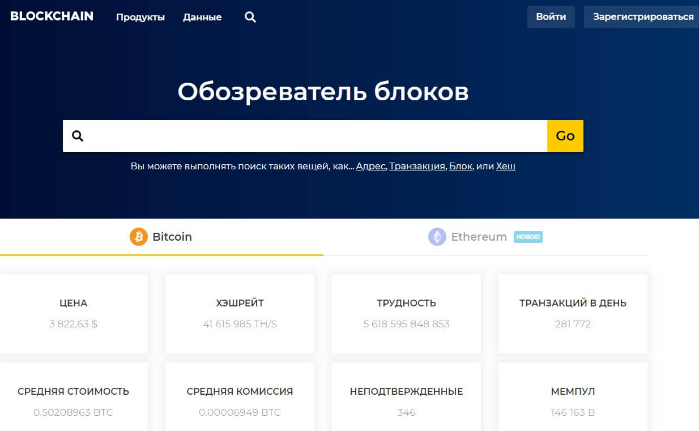Follow the Хеш link
699x431 pixels.
coord(506,167)
